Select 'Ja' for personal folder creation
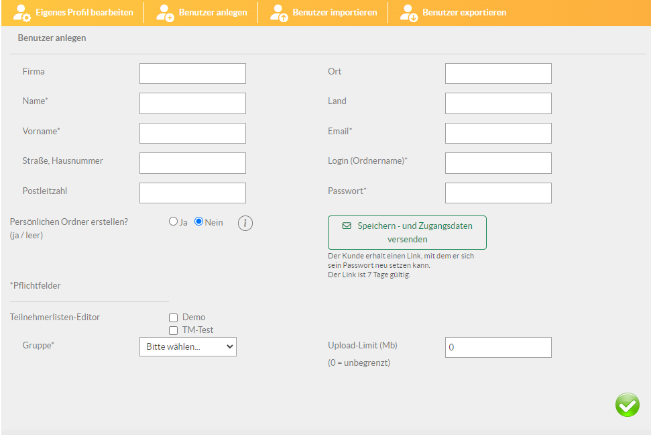Viewport: 651px width, 435px height. coord(173,222)
